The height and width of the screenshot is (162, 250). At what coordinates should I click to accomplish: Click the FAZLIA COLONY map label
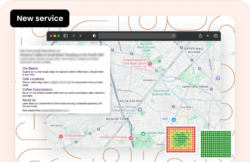pos(130,101)
